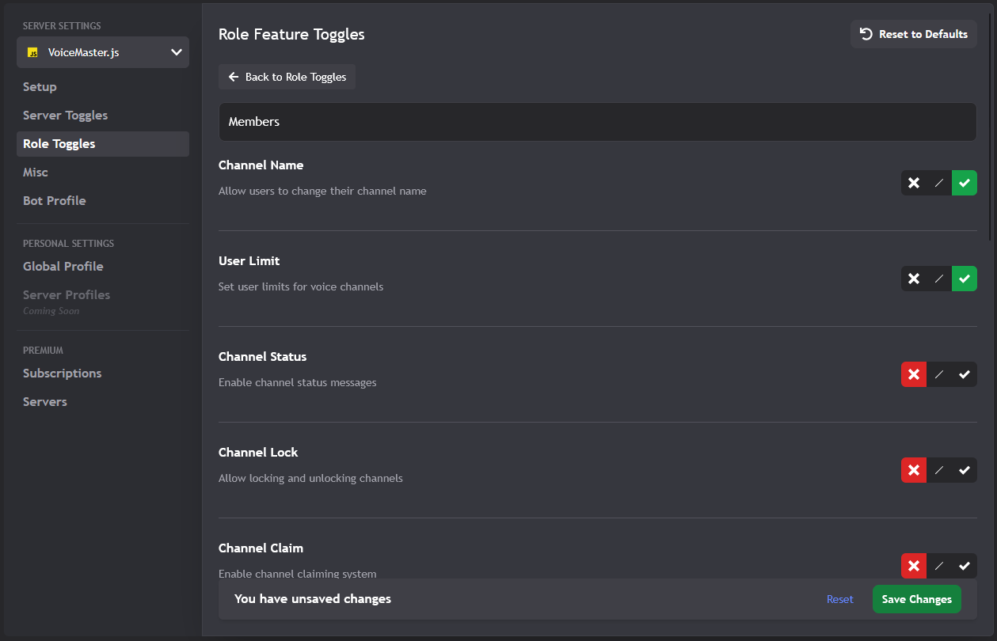
Task: Click the red X icon for Channel Claim
Action: (x=913, y=566)
